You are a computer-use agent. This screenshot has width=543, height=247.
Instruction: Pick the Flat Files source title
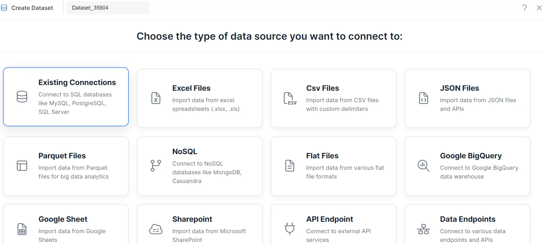point(322,156)
